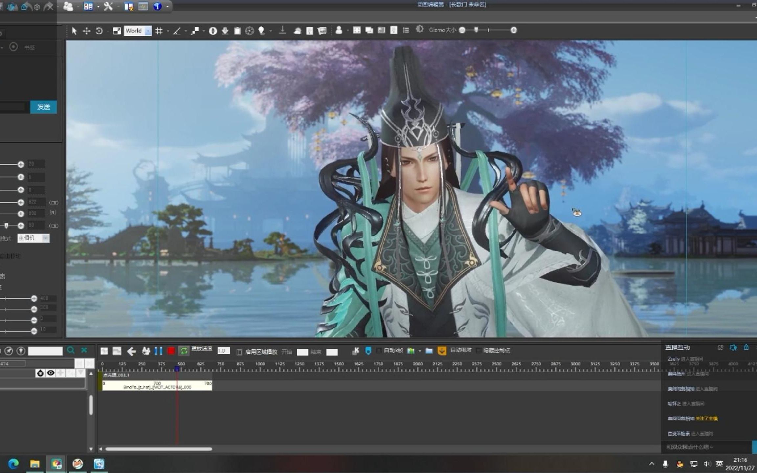
Task: Open the wrench tools icon
Action: [x=108, y=6]
